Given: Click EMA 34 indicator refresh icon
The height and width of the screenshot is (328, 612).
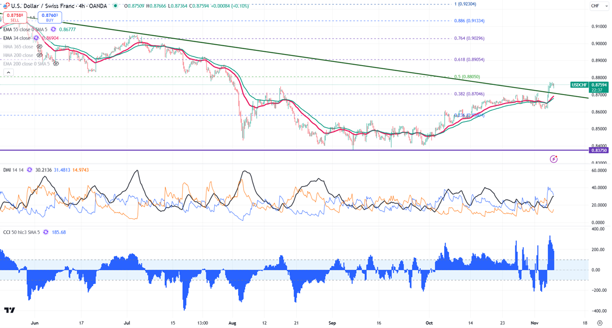Looking at the screenshot, I should coord(37,38).
